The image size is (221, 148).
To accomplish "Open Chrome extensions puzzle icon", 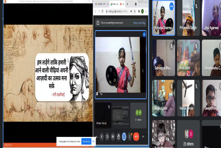I will pyautogui.click(x=139, y=11).
